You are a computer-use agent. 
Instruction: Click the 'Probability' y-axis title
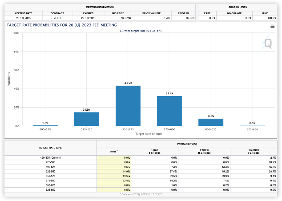coord(9,79)
